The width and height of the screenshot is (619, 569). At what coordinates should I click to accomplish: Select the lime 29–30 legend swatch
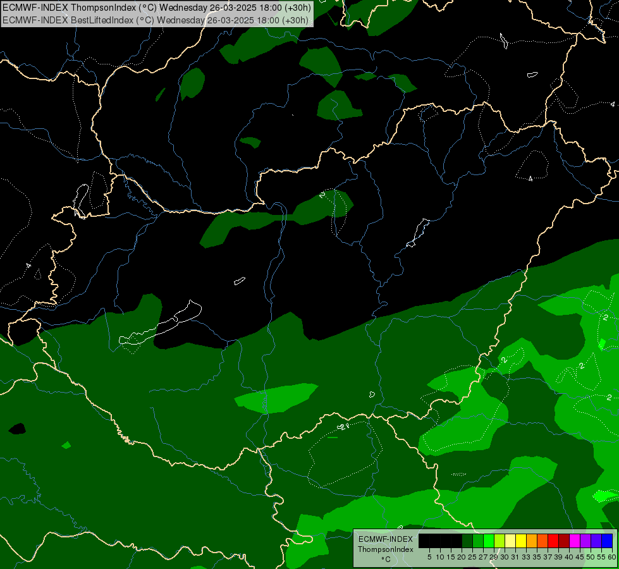[x=499, y=541]
